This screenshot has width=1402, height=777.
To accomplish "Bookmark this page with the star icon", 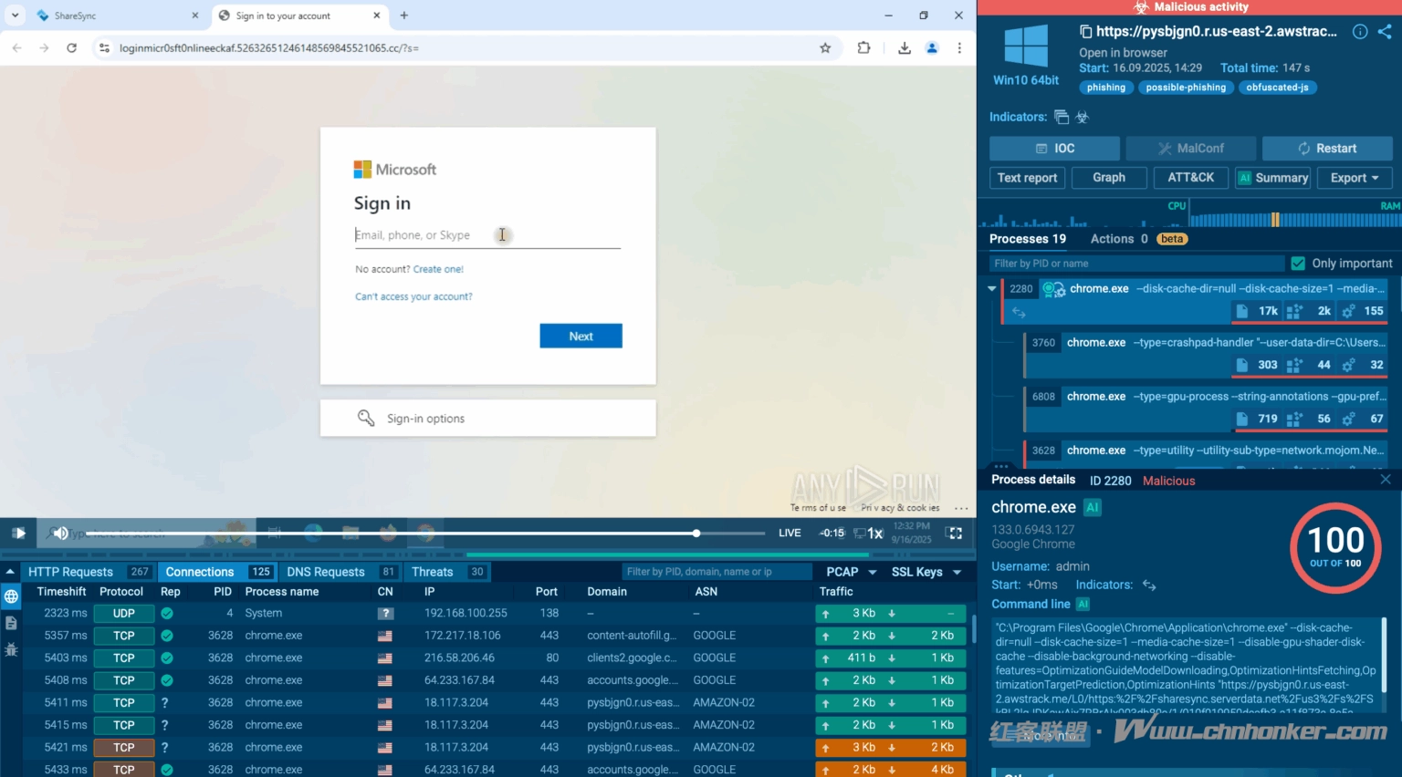I will point(825,48).
